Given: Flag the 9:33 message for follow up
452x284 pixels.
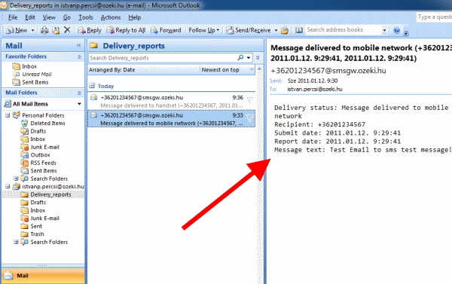Looking at the screenshot, I should point(250,118).
